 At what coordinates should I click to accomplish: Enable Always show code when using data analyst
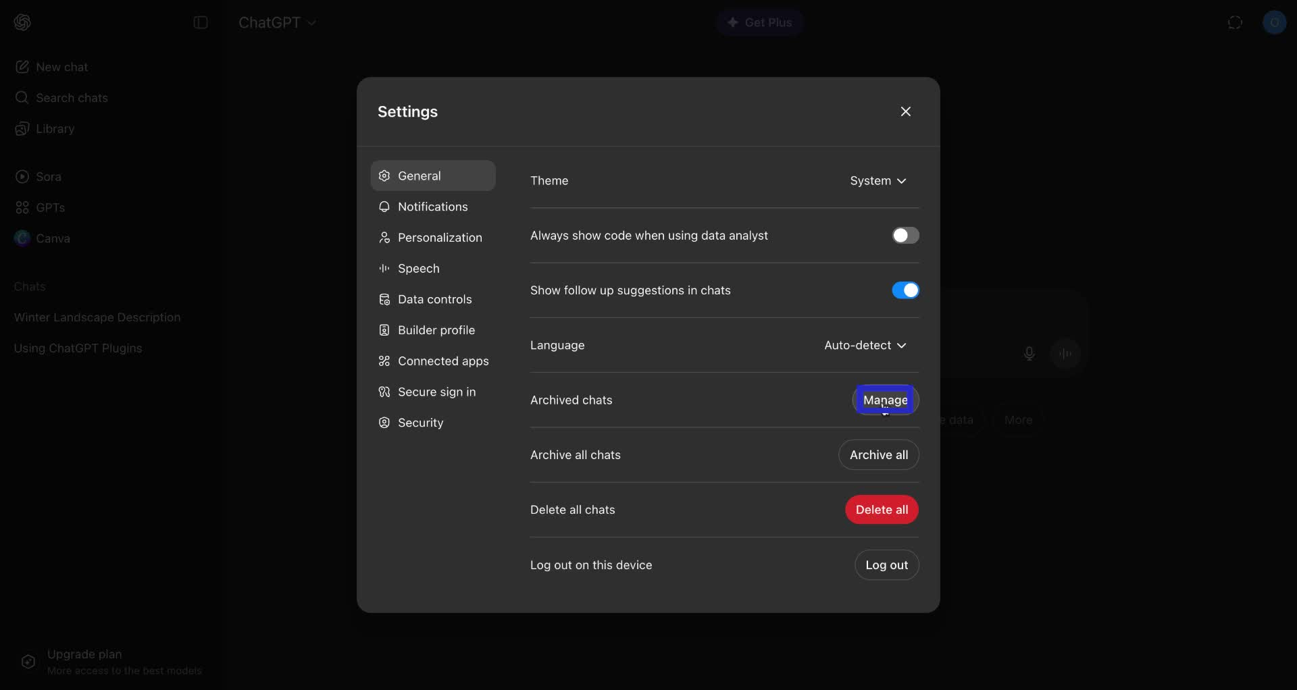coord(905,235)
